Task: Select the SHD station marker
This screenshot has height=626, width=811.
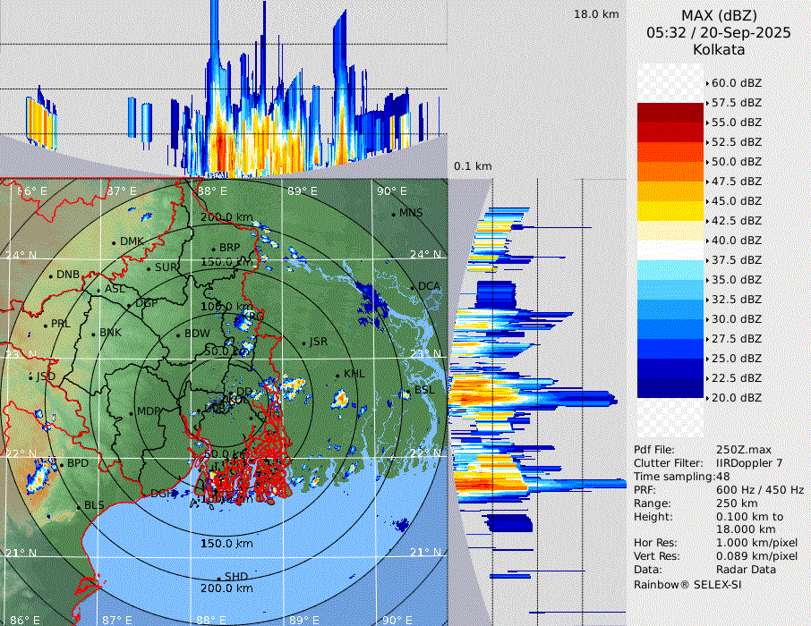Action: pyautogui.click(x=219, y=578)
